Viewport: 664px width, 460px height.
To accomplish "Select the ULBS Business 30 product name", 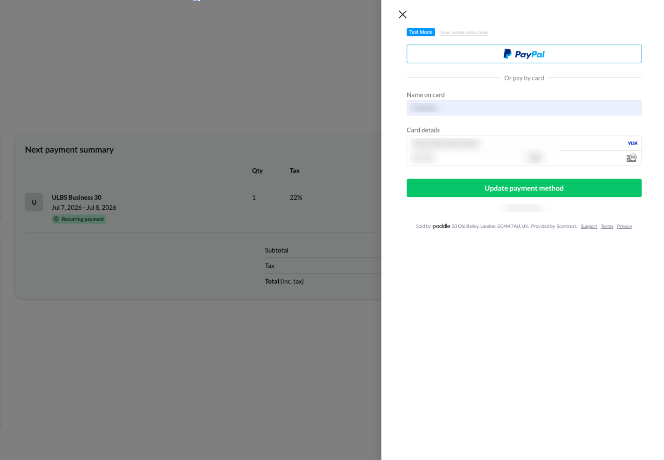I will click(77, 198).
